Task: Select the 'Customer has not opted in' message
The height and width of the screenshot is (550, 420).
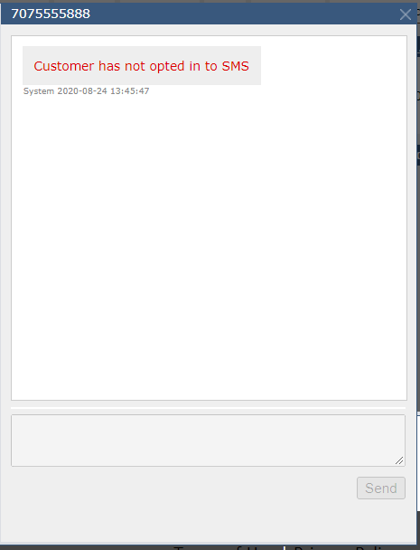Action: click(x=141, y=66)
